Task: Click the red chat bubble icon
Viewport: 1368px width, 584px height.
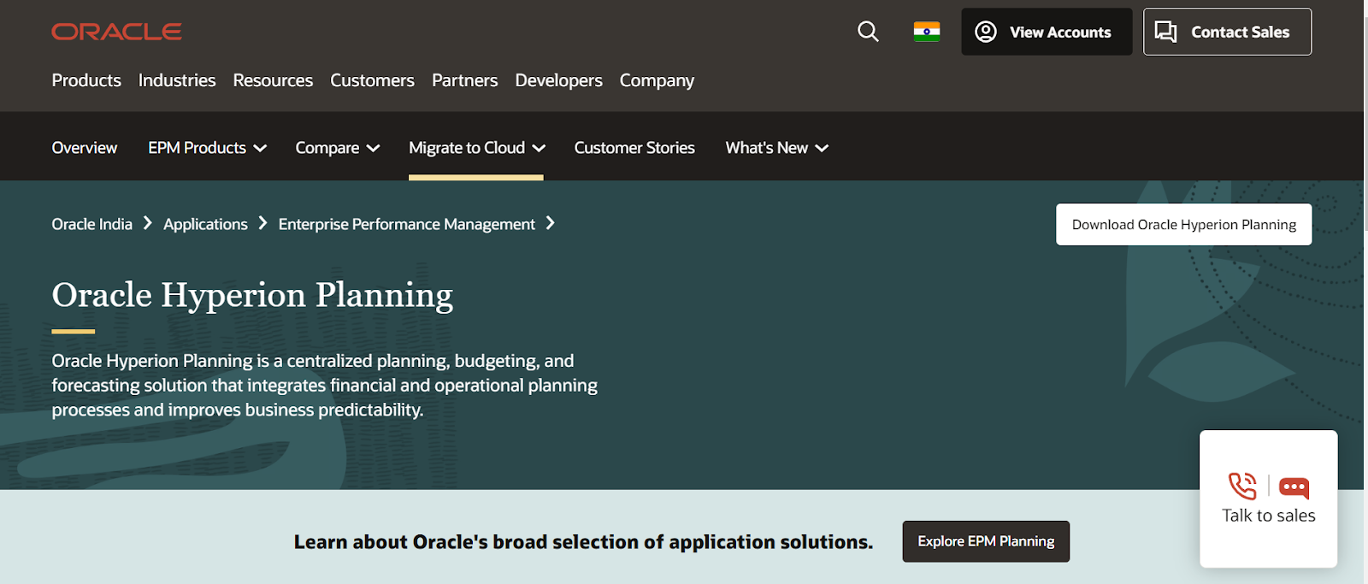Action: [x=1294, y=487]
